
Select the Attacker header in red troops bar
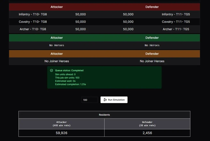(57, 7)
